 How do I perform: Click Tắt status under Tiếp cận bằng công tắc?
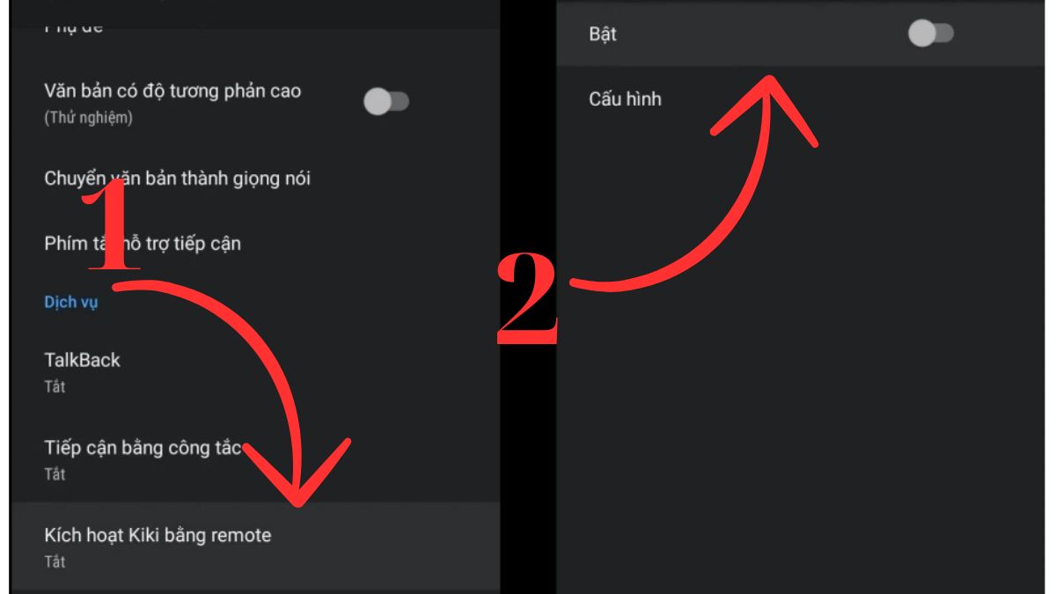pyautogui.click(x=55, y=474)
